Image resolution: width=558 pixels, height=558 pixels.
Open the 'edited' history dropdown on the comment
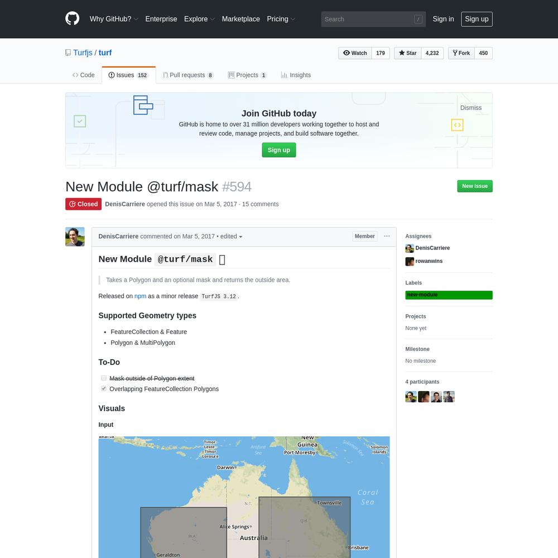pyautogui.click(x=231, y=236)
